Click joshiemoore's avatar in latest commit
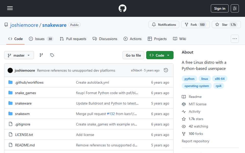Screen dimensions: 245x153 point(10,70)
